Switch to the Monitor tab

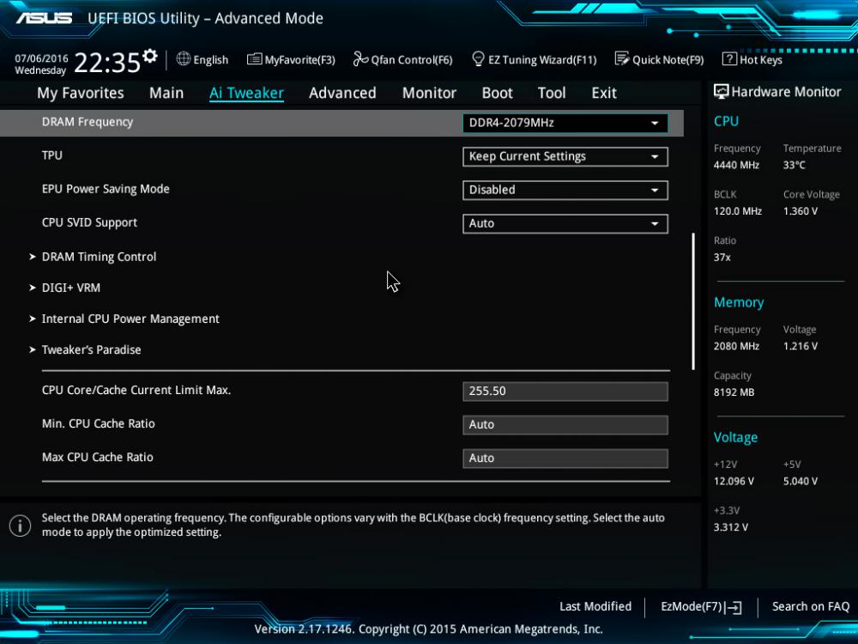click(x=429, y=93)
